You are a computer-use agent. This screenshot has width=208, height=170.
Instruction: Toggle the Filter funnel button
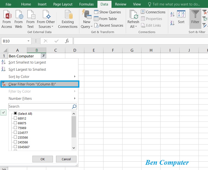point(195,19)
